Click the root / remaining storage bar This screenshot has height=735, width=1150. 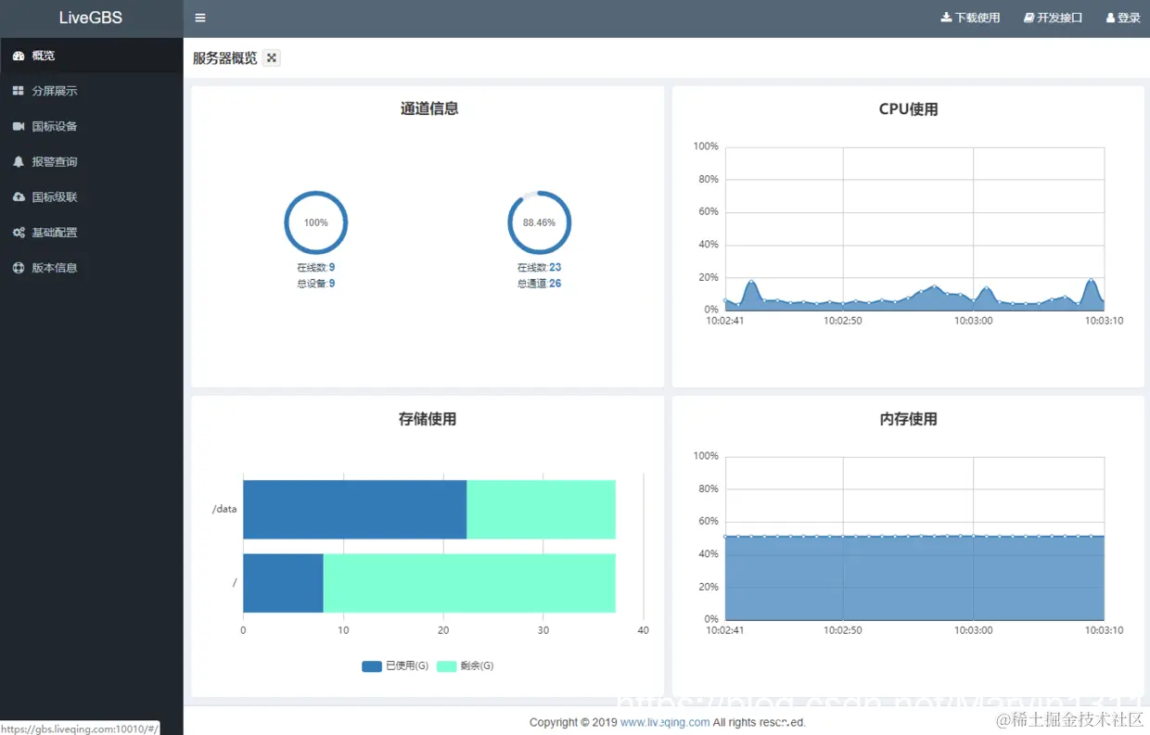tap(469, 583)
